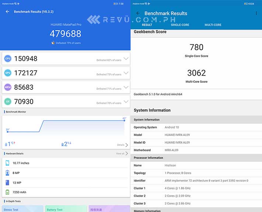The height and width of the screenshot is (212, 262).
Task: Tap AnTuTu airplane mode status icon
Action: pos(18,4)
